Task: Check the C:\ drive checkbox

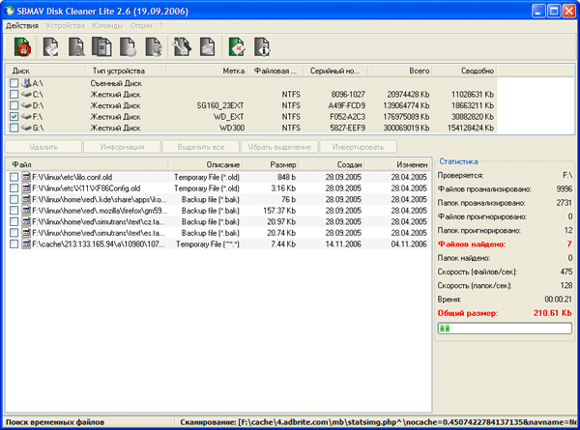Action: (x=14, y=95)
